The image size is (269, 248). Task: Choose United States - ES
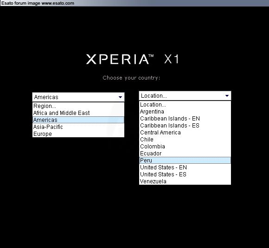click(185, 174)
